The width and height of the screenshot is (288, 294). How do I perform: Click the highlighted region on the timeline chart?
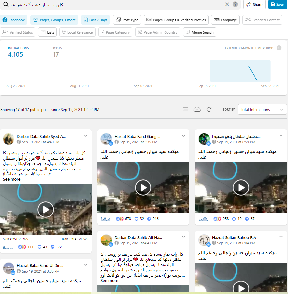pyautogui.click(x=240, y=71)
